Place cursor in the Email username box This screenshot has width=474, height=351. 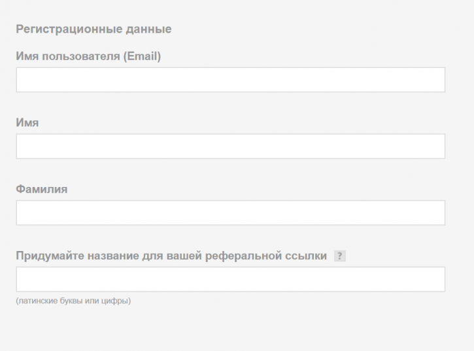[x=231, y=80]
